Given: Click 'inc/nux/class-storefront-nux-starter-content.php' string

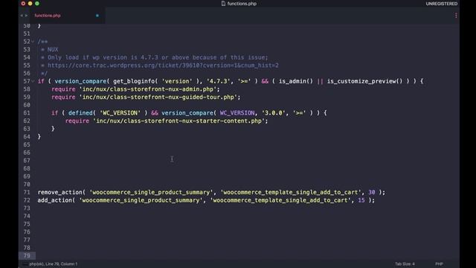Looking at the screenshot, I should [178, 121].
